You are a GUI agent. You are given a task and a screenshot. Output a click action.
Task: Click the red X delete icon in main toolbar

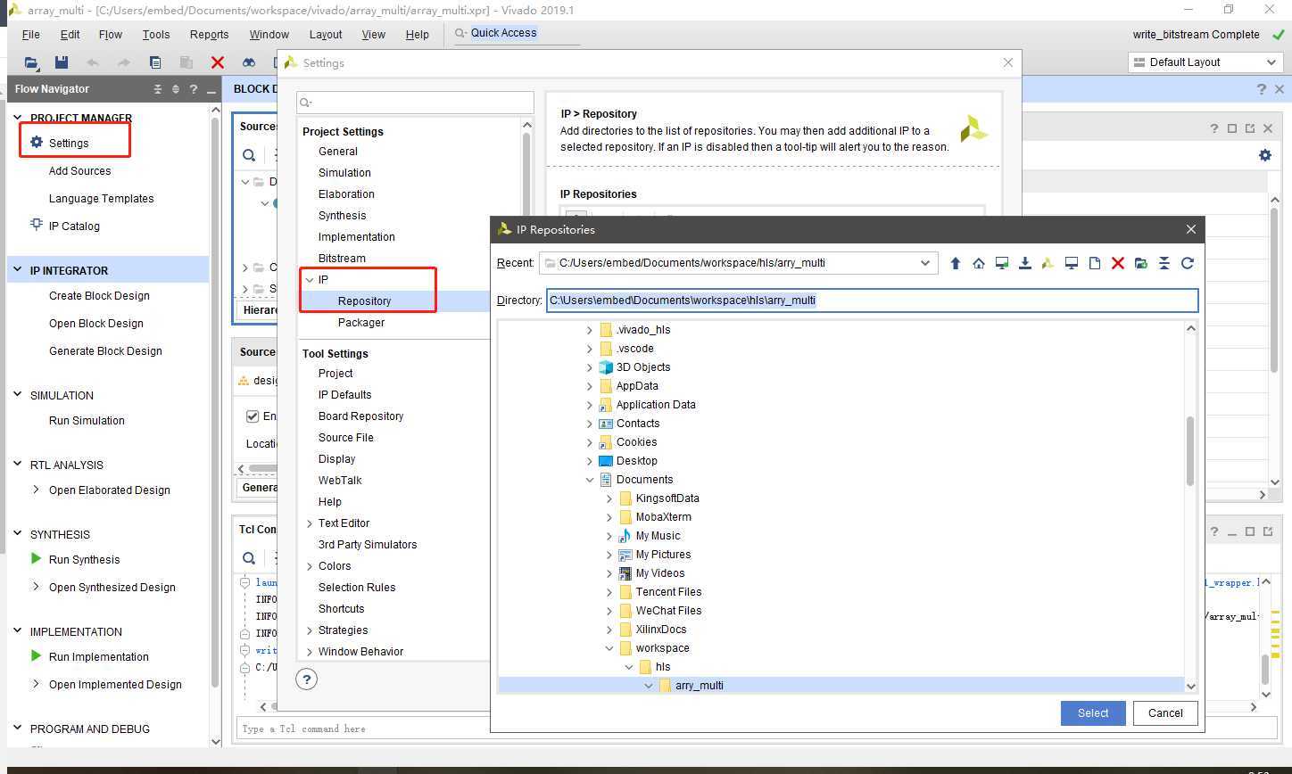[x=218, y=62]
